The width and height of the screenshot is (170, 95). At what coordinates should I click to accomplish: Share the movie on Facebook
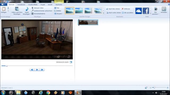click(x=146, y=11)
